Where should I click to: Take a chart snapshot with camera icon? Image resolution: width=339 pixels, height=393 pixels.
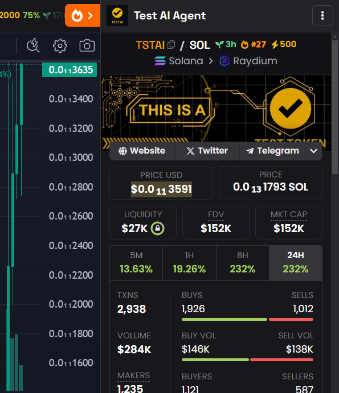[87, 45]
